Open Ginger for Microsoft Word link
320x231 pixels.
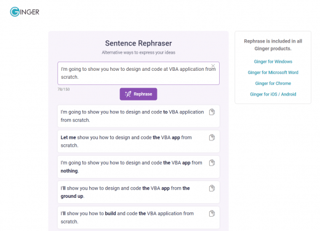click(273, 72)
